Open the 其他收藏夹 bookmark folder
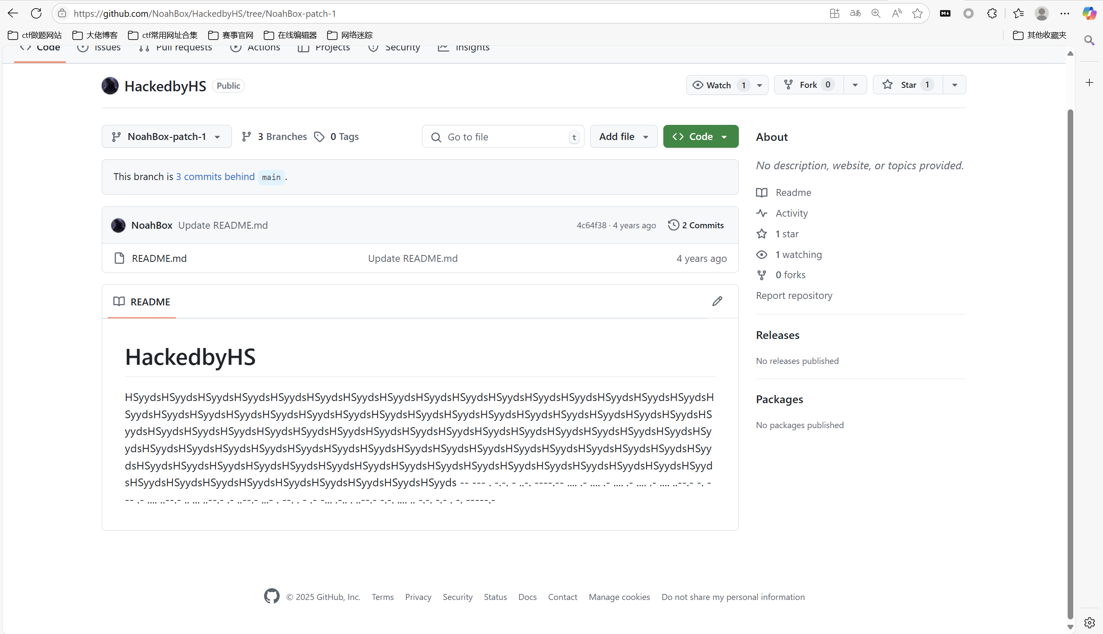 (1040, 35)
